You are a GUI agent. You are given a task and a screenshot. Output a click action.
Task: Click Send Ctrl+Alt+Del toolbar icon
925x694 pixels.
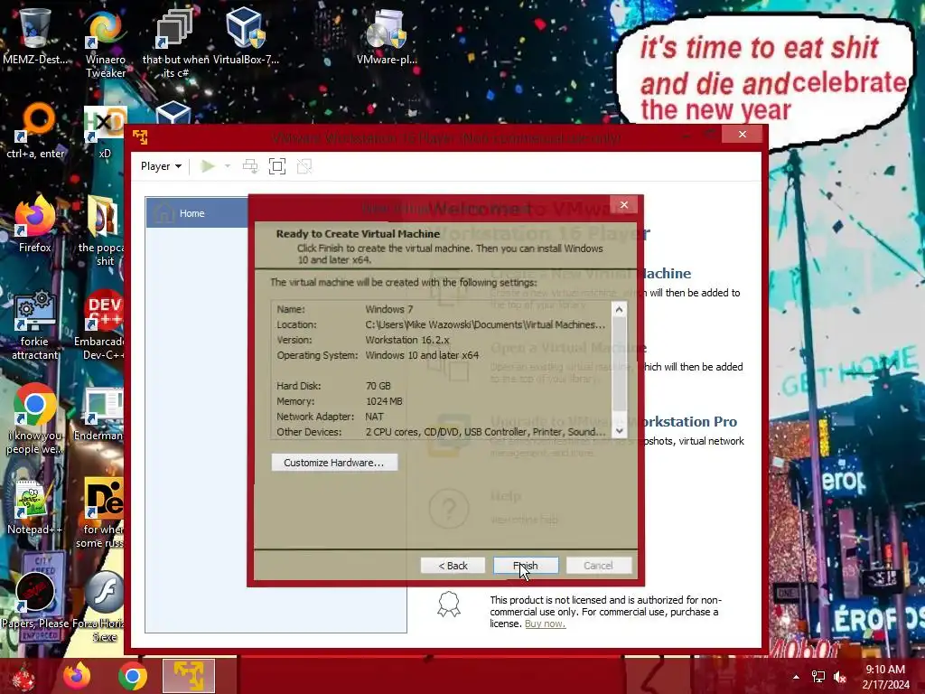[250, 166]
